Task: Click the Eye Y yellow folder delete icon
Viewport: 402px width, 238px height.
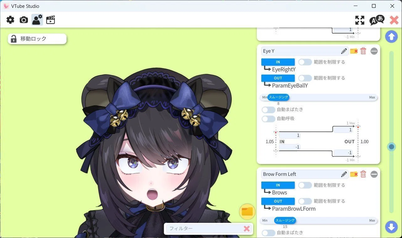Action: [x=354, y=51]
